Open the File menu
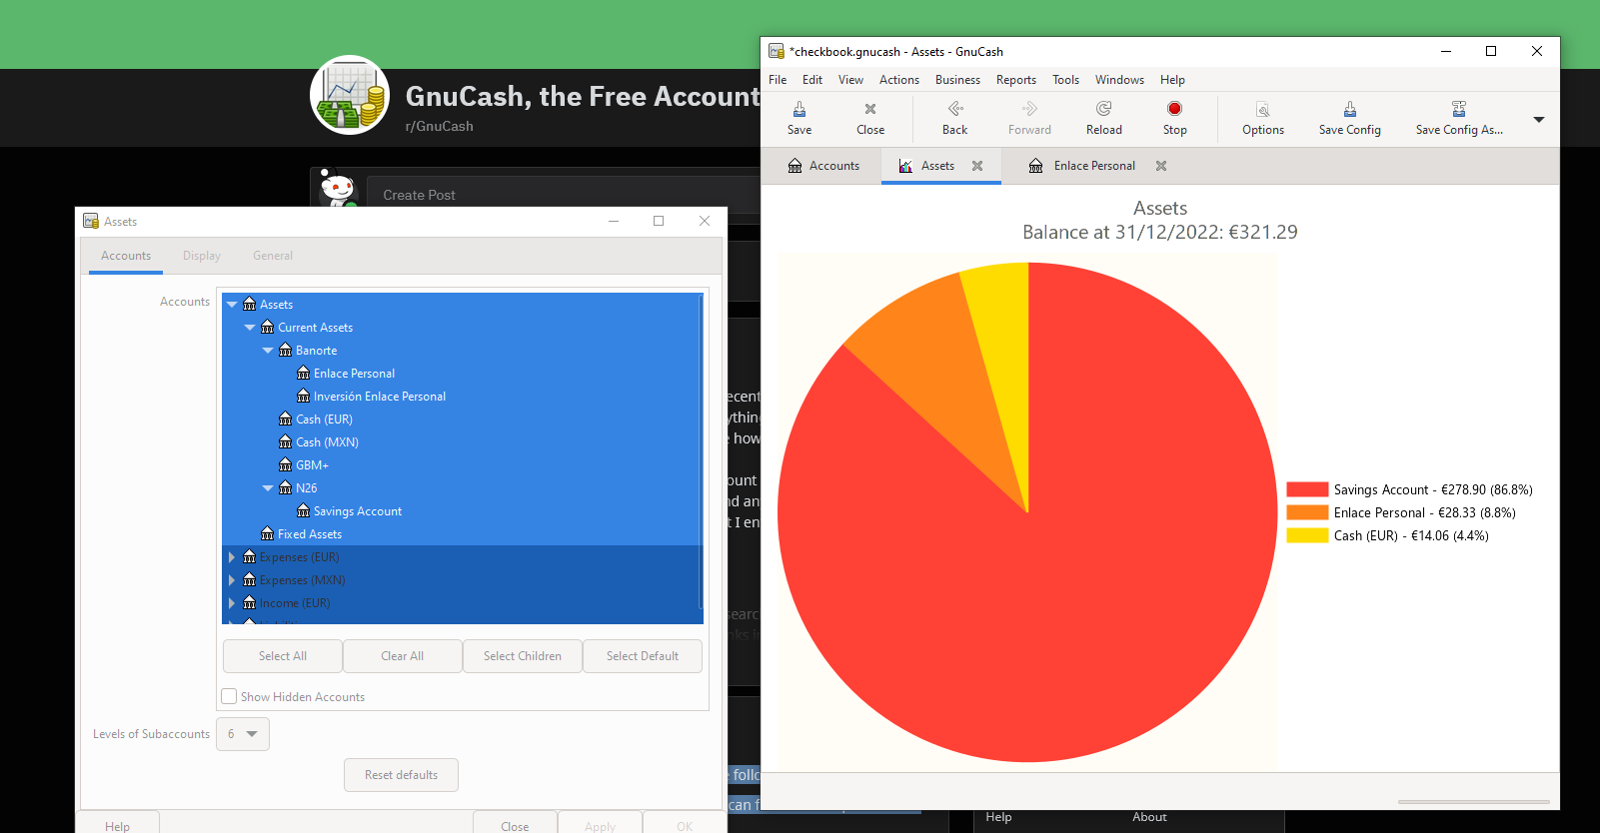Viewport: 1600px width, 833px height. pos(778,80)
